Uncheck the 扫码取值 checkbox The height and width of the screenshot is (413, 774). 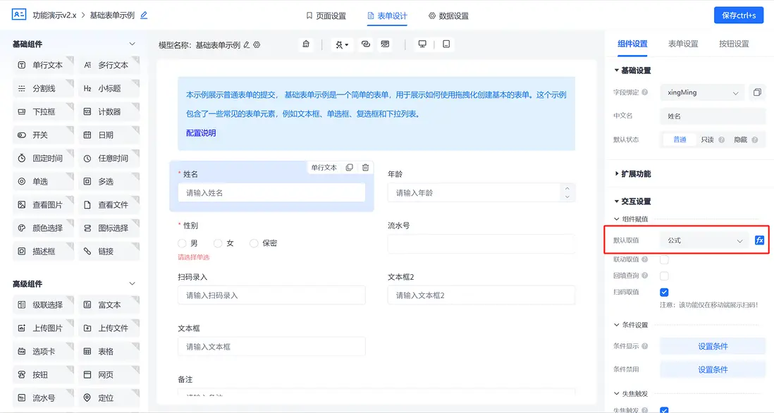point(664,291)
